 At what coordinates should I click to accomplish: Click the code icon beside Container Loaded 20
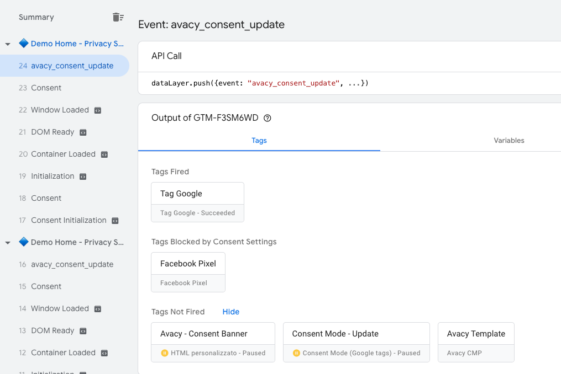[x=104, y=154]
